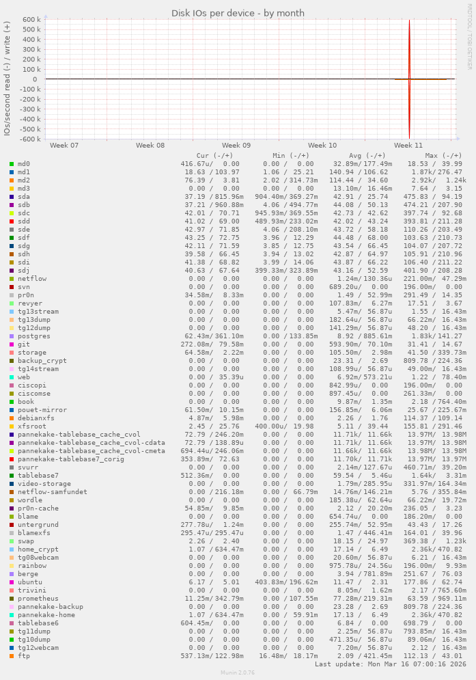Select the 'pannekake-backup' legend entry

click(51, 607)
